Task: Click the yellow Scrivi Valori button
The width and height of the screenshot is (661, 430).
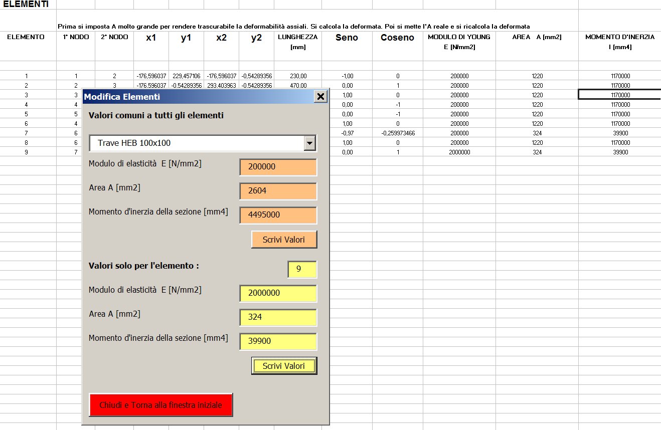Action: coord(284,366)
